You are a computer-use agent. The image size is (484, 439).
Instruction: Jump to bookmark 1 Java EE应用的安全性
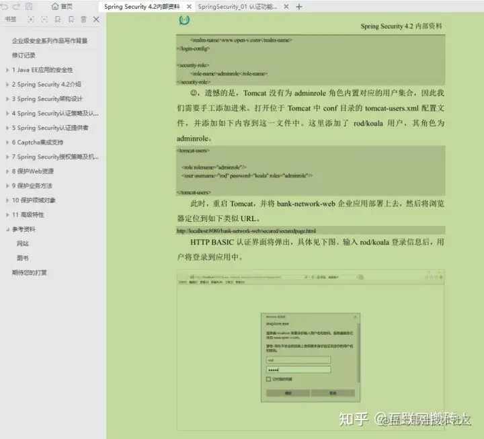(x=42, y=70)
